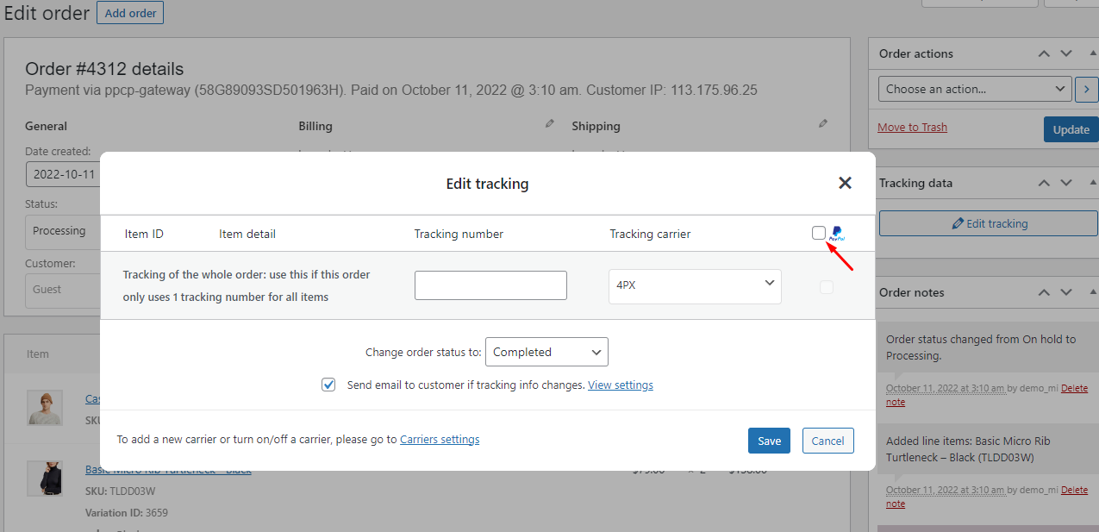Move Tracking data panel down
This screenshot has height=532, width=1099.
coord(1066,183)
